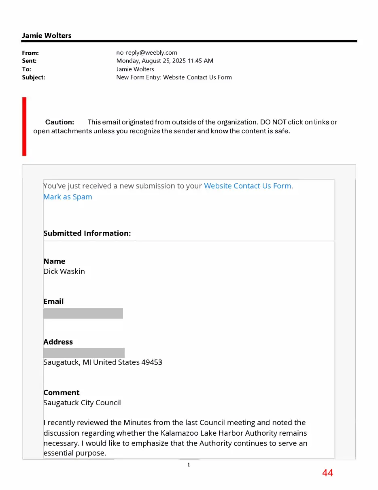Click the no-reply@weebly.com sender address
Screen dimensions: 378x490
coord(147,53)
